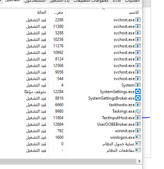Screen dimensions: 164x169
Task: Select the TextInputHost.exe process name
Action: tap(118, 118)
